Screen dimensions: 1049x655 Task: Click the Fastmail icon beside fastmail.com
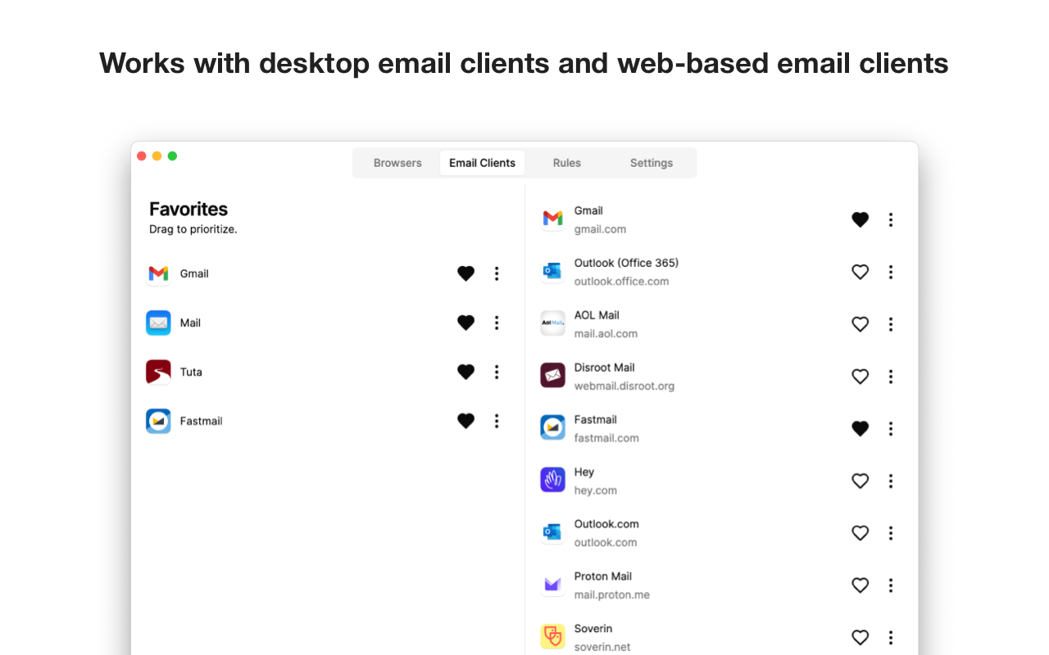tap(552, 428)
